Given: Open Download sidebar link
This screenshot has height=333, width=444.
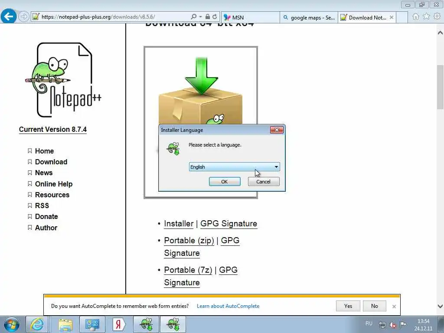Looking at the screenshot, I should (x=51, y=162).
